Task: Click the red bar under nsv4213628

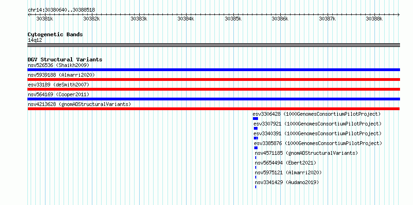Action: click(x=213, y=109)
